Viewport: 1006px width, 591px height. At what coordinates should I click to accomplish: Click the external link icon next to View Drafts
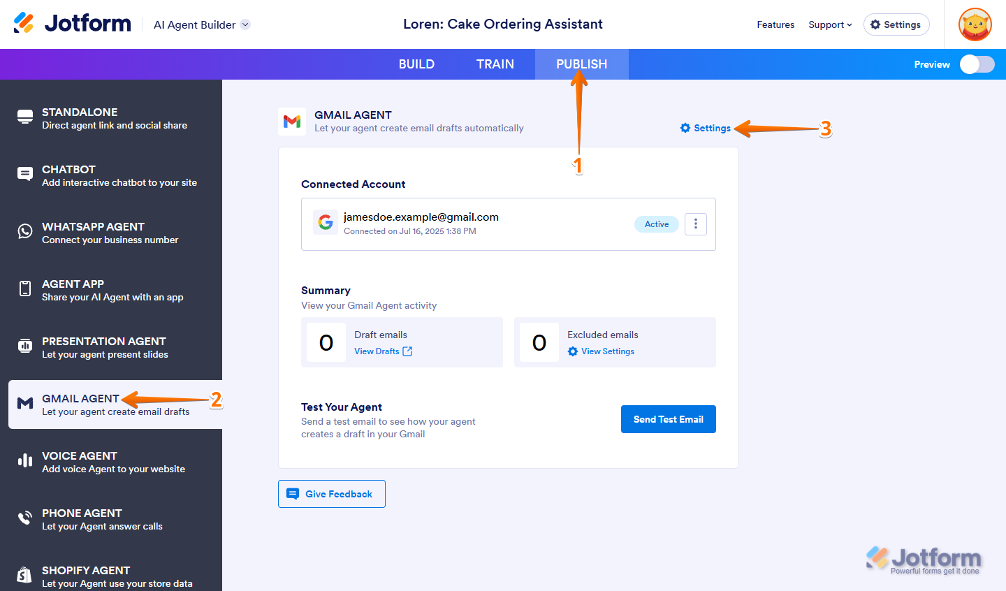[x=407, y=351]
